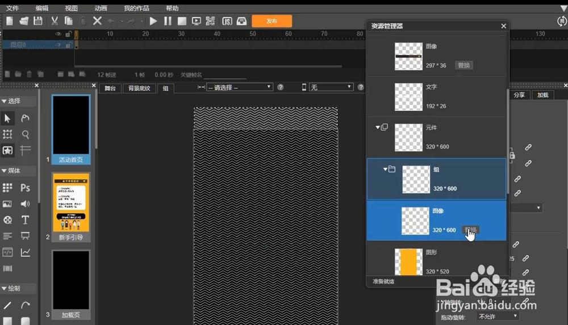Switch to the 背景底纹 tab
Viewport: 568px width, 325px height.
point(139,88)
